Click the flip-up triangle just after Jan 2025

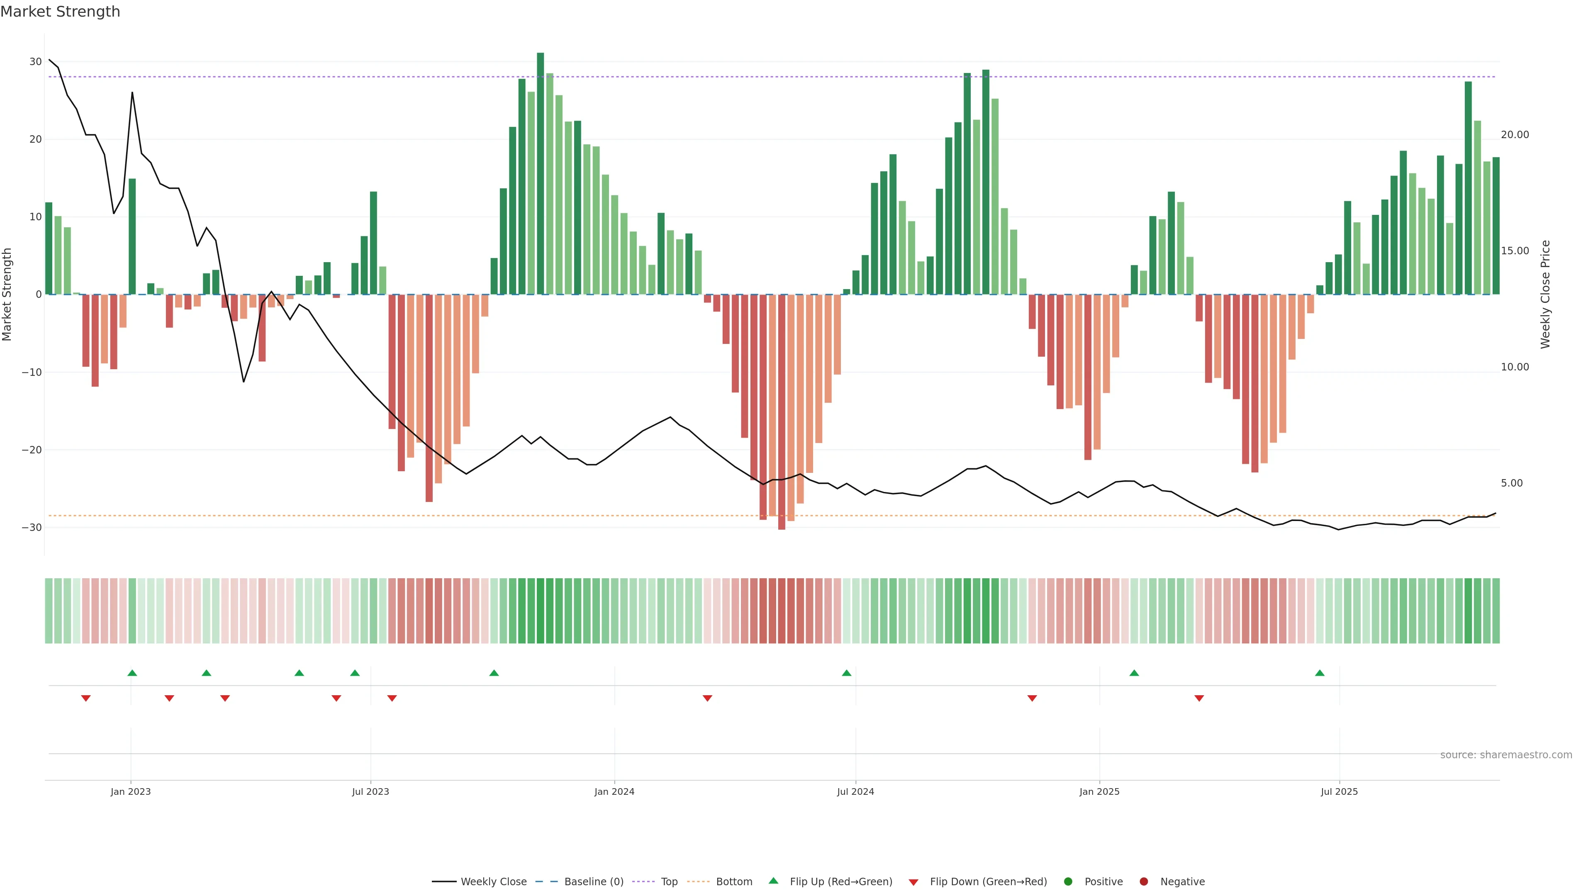1134,673
